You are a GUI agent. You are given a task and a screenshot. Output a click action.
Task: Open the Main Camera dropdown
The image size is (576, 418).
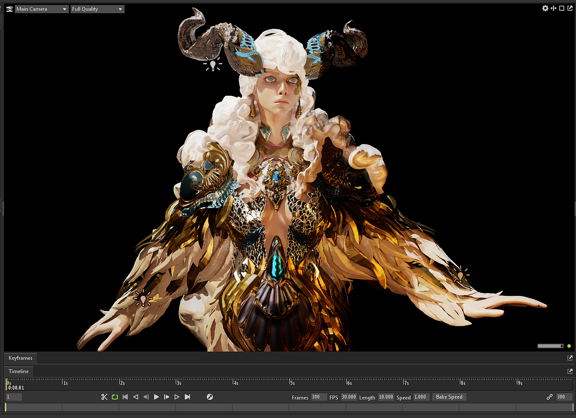(x=41, y=9)
